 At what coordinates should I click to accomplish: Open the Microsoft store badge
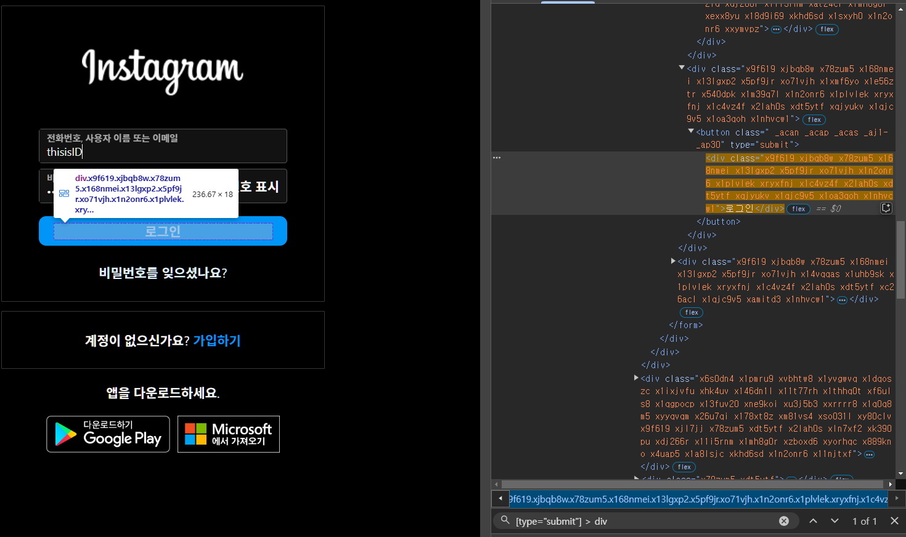pyautogui.click(x=229, y=434)
